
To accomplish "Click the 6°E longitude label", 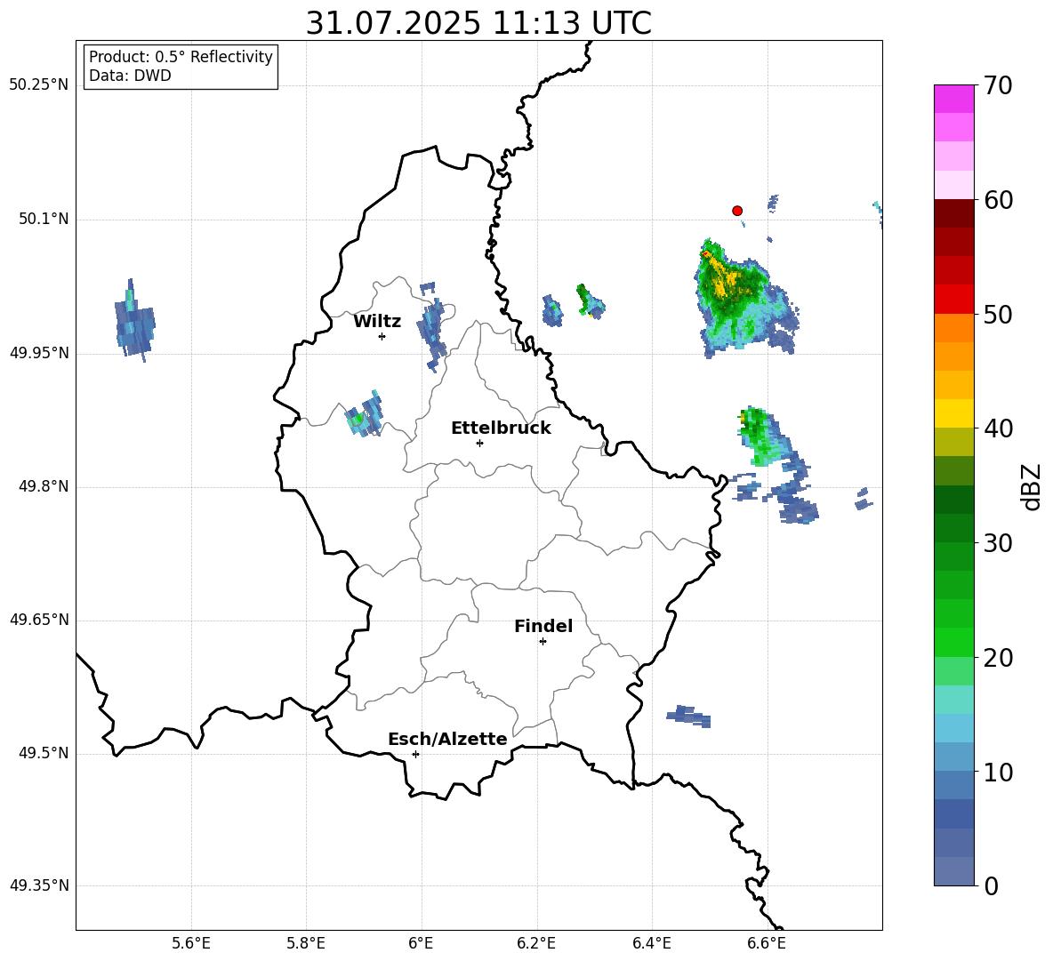I will (421, 943).
